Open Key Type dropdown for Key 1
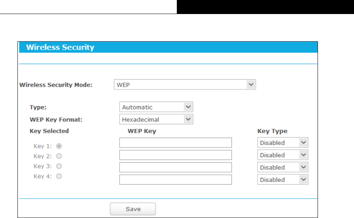Screen dimensions: 354x218 tap(283, 143)
